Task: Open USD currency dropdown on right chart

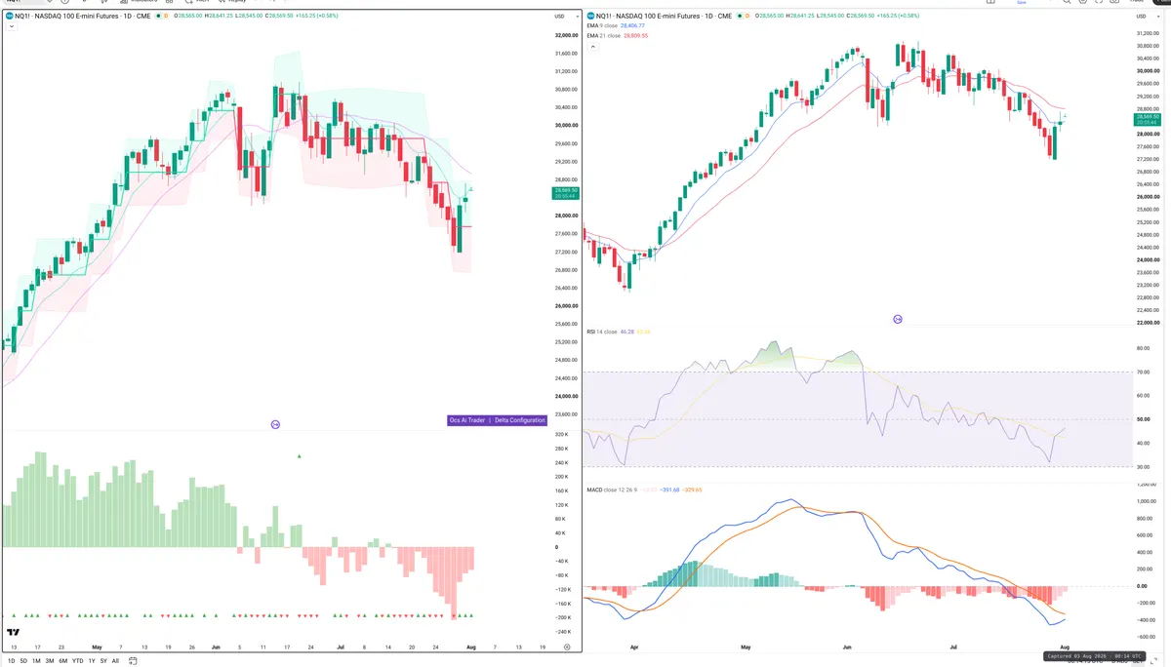Action: pos(1149,16)
